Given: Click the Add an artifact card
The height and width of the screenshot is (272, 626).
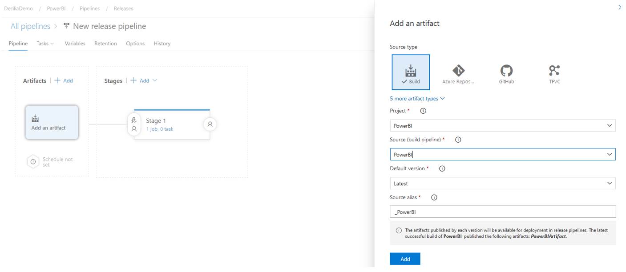Looking at the screenshot, I should point(52,122).
